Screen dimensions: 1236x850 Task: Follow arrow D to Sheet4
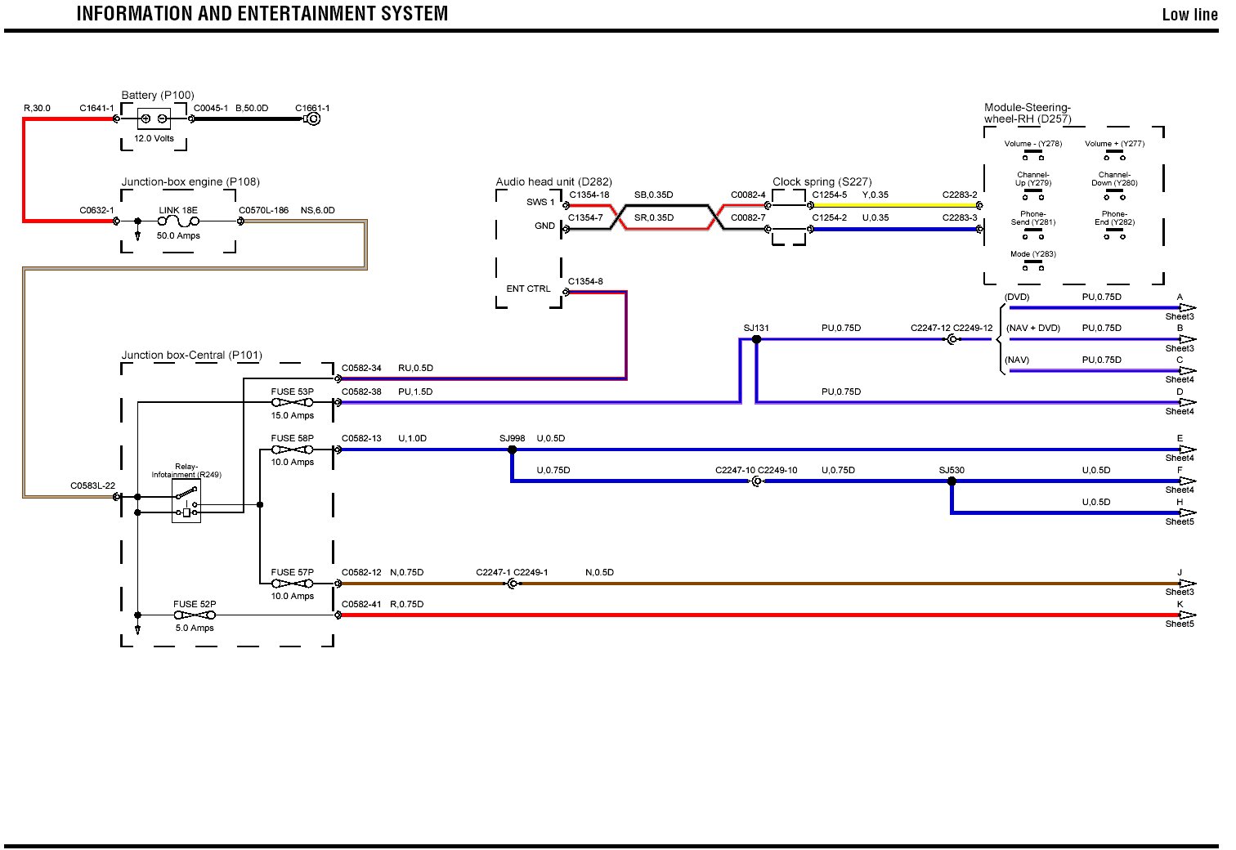pos(1186,402)
